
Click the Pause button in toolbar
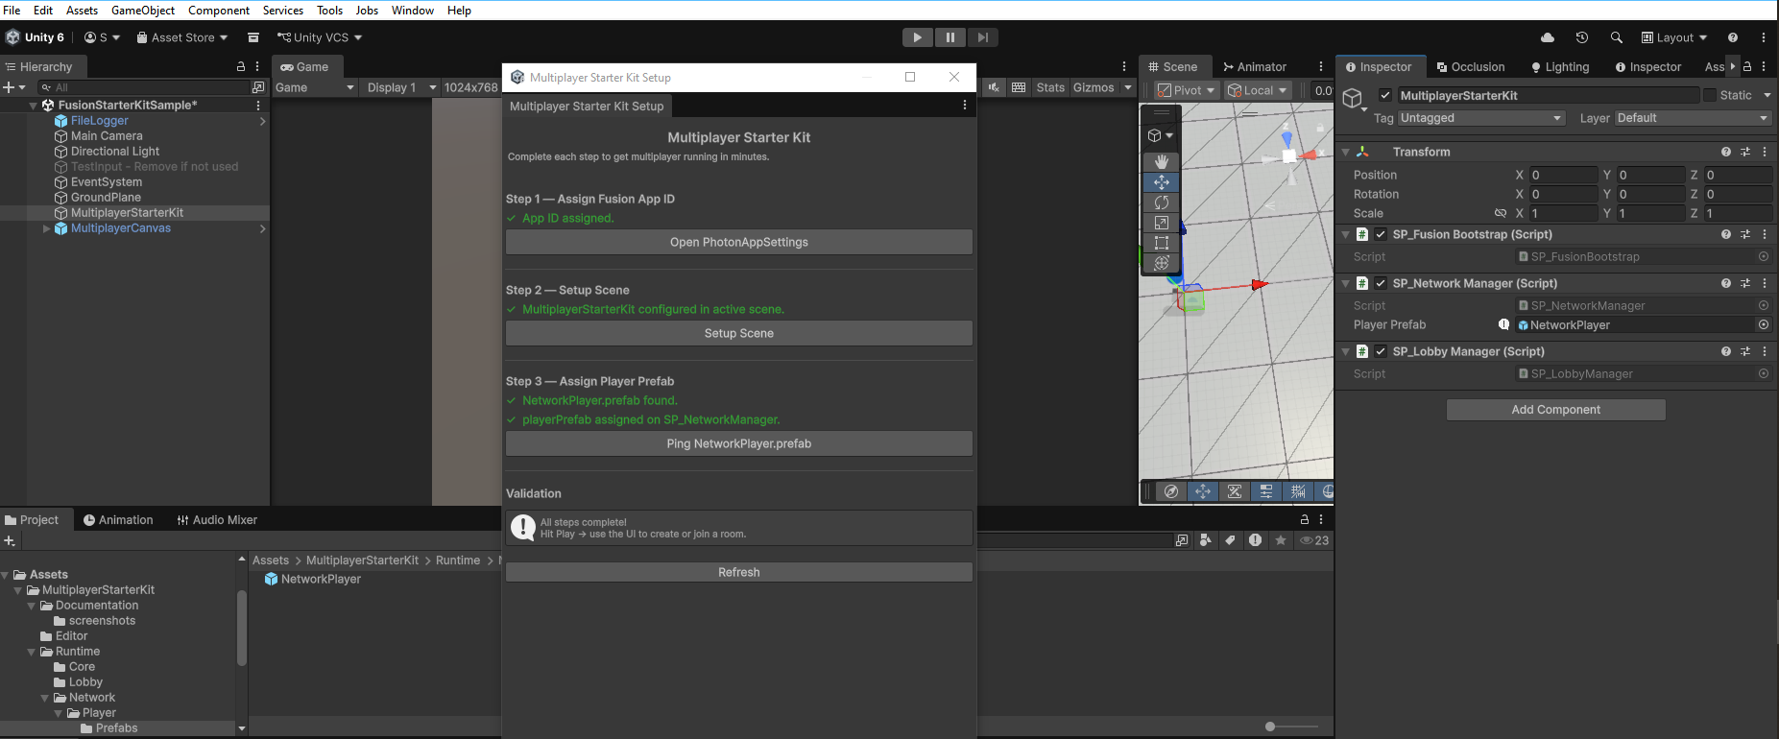tap(950, 37)
